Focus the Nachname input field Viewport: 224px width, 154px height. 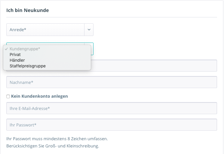[112, 82]
